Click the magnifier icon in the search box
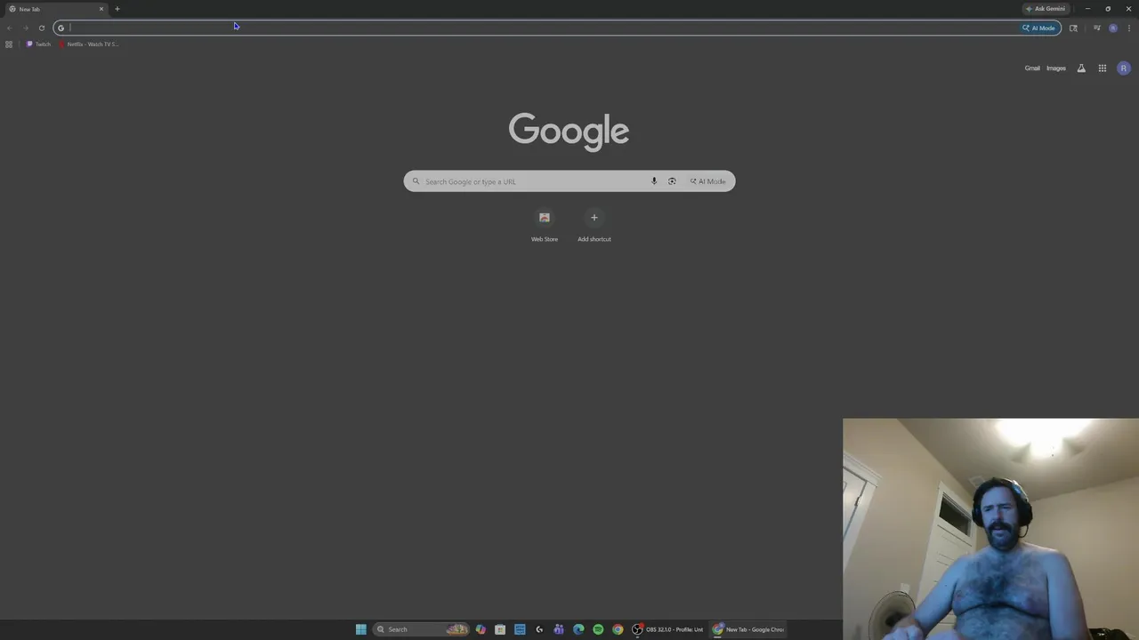 coord(416,181)
